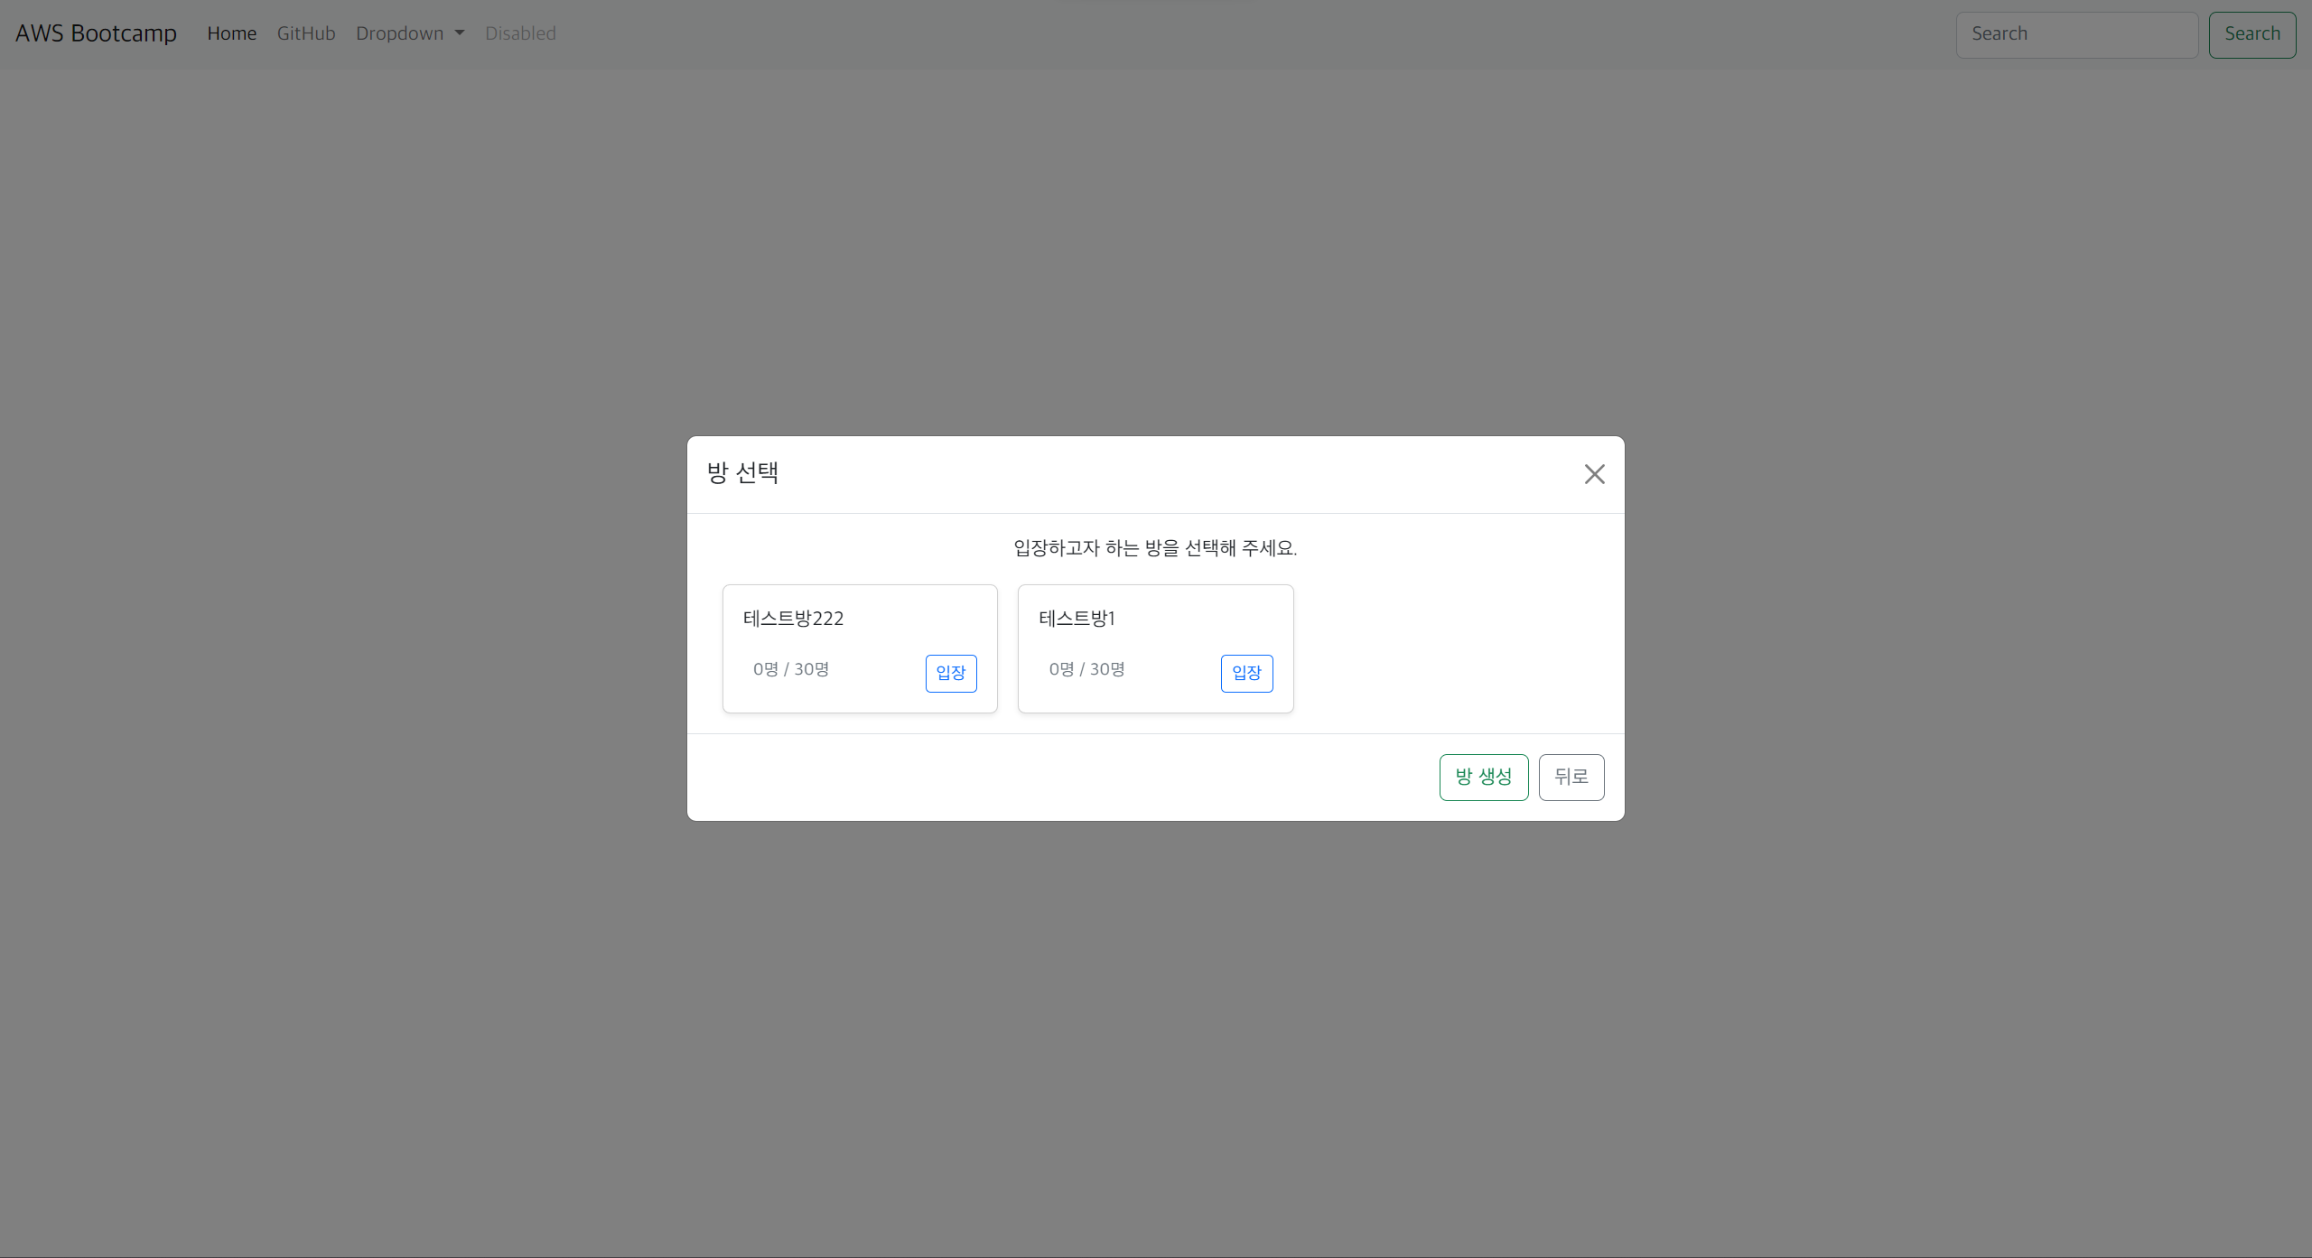The image size is (2312, 1258).
Task: Click the 방 선택 dialog title
Action: 742,472
